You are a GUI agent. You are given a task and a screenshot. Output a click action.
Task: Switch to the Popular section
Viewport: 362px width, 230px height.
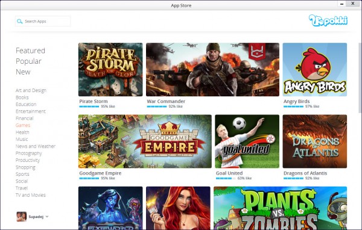[x=28, y=61]
